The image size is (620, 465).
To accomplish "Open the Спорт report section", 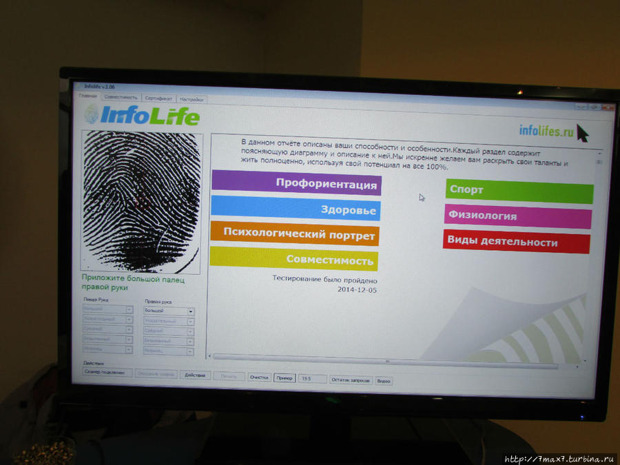I will (519, 192).
